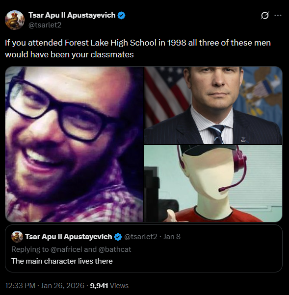Open the Grok slash-circle icon
This screenshot has width=289, height=295.
click(265, 15)
